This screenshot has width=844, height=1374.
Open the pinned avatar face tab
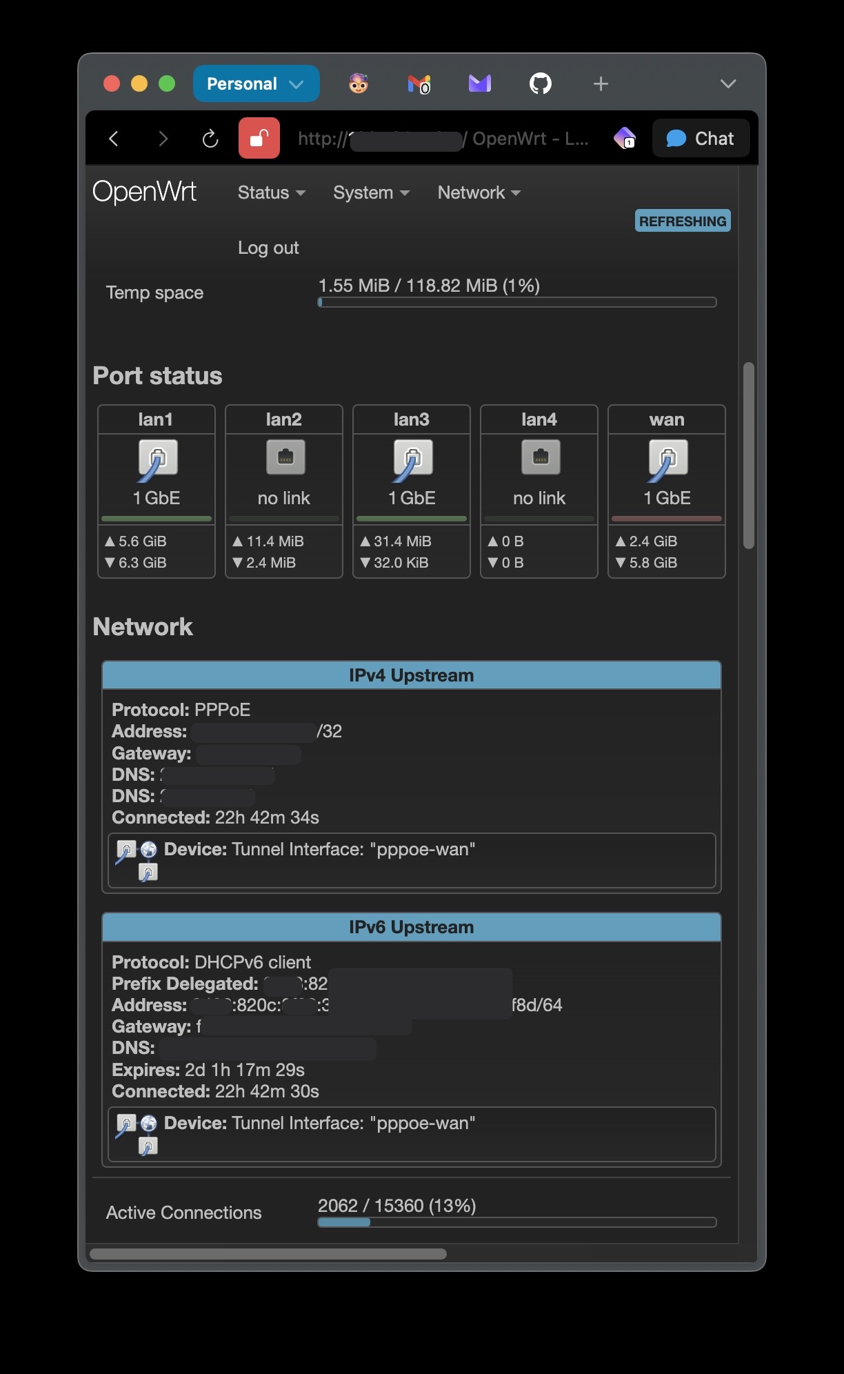359,83
